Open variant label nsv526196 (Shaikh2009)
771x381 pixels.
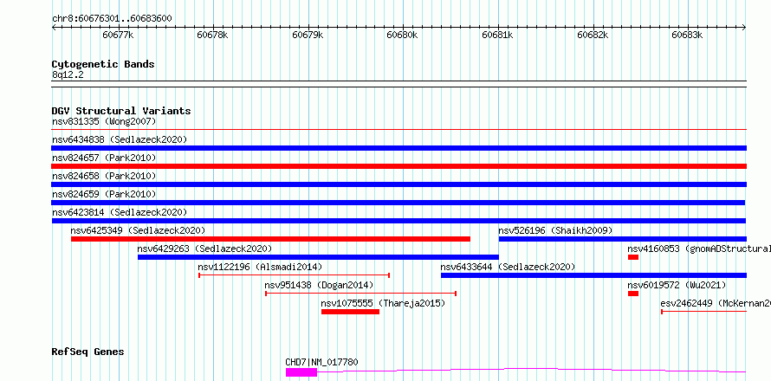(x=555, y=230)
